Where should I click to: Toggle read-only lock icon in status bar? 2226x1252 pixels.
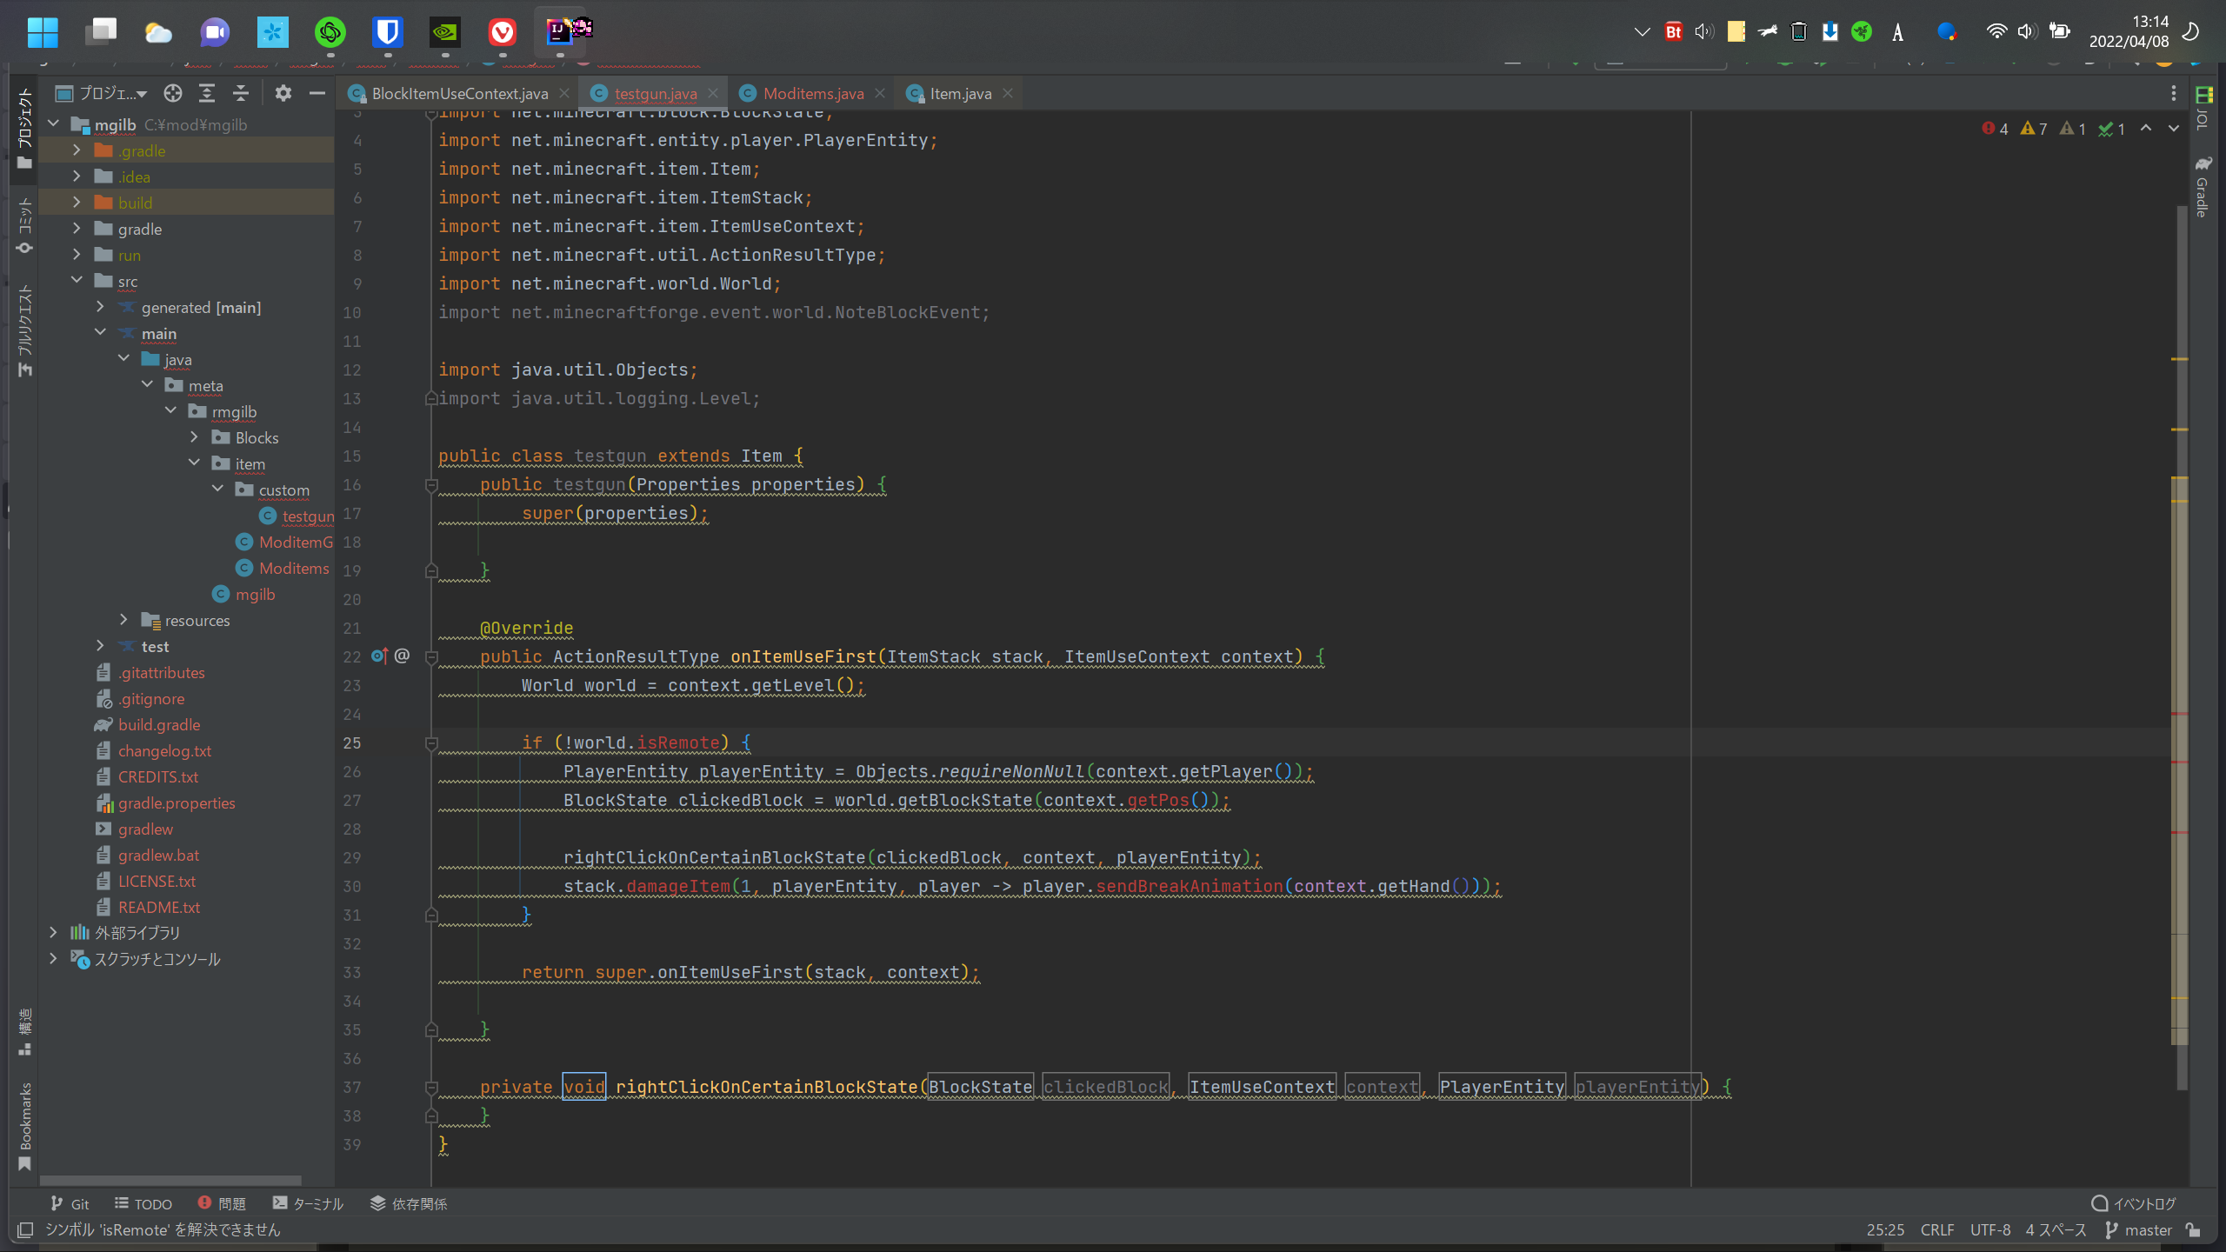click(x=2193, y=1229)
